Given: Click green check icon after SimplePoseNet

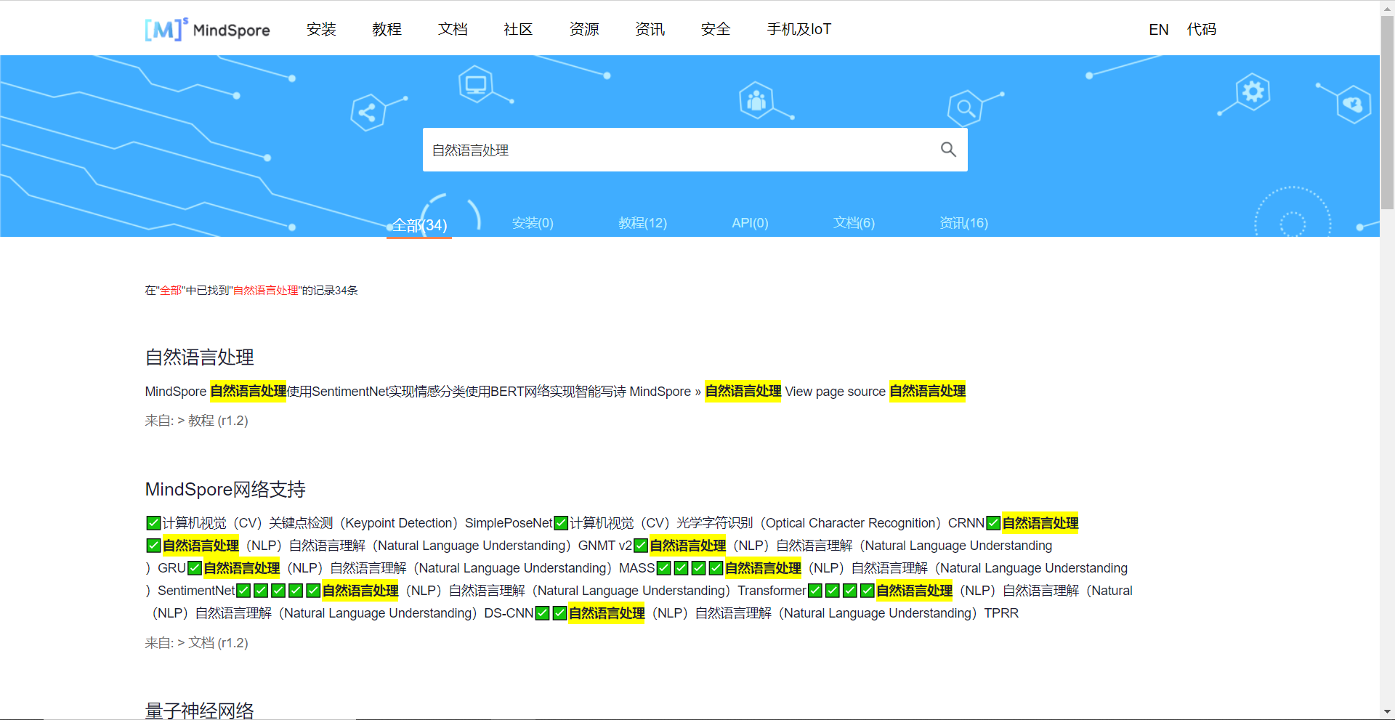Looking at the screenshot, I should [x=561, y=523].
